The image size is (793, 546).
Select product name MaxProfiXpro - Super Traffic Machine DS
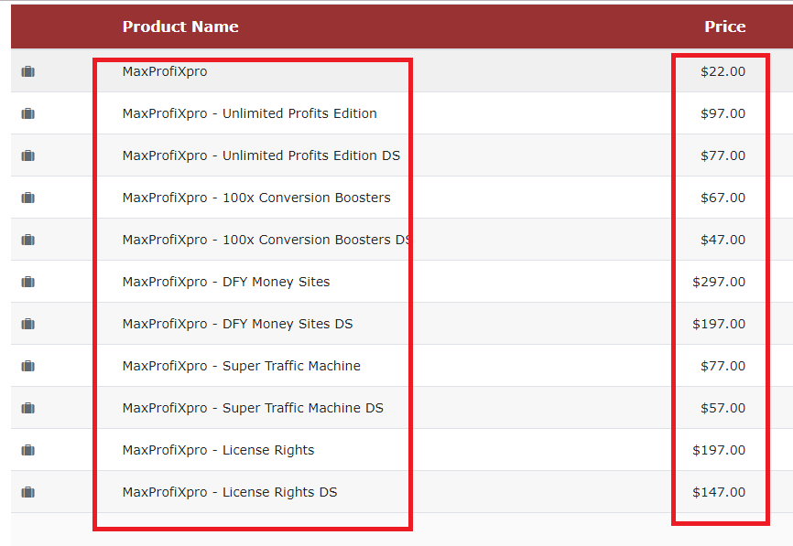(253, 408)
